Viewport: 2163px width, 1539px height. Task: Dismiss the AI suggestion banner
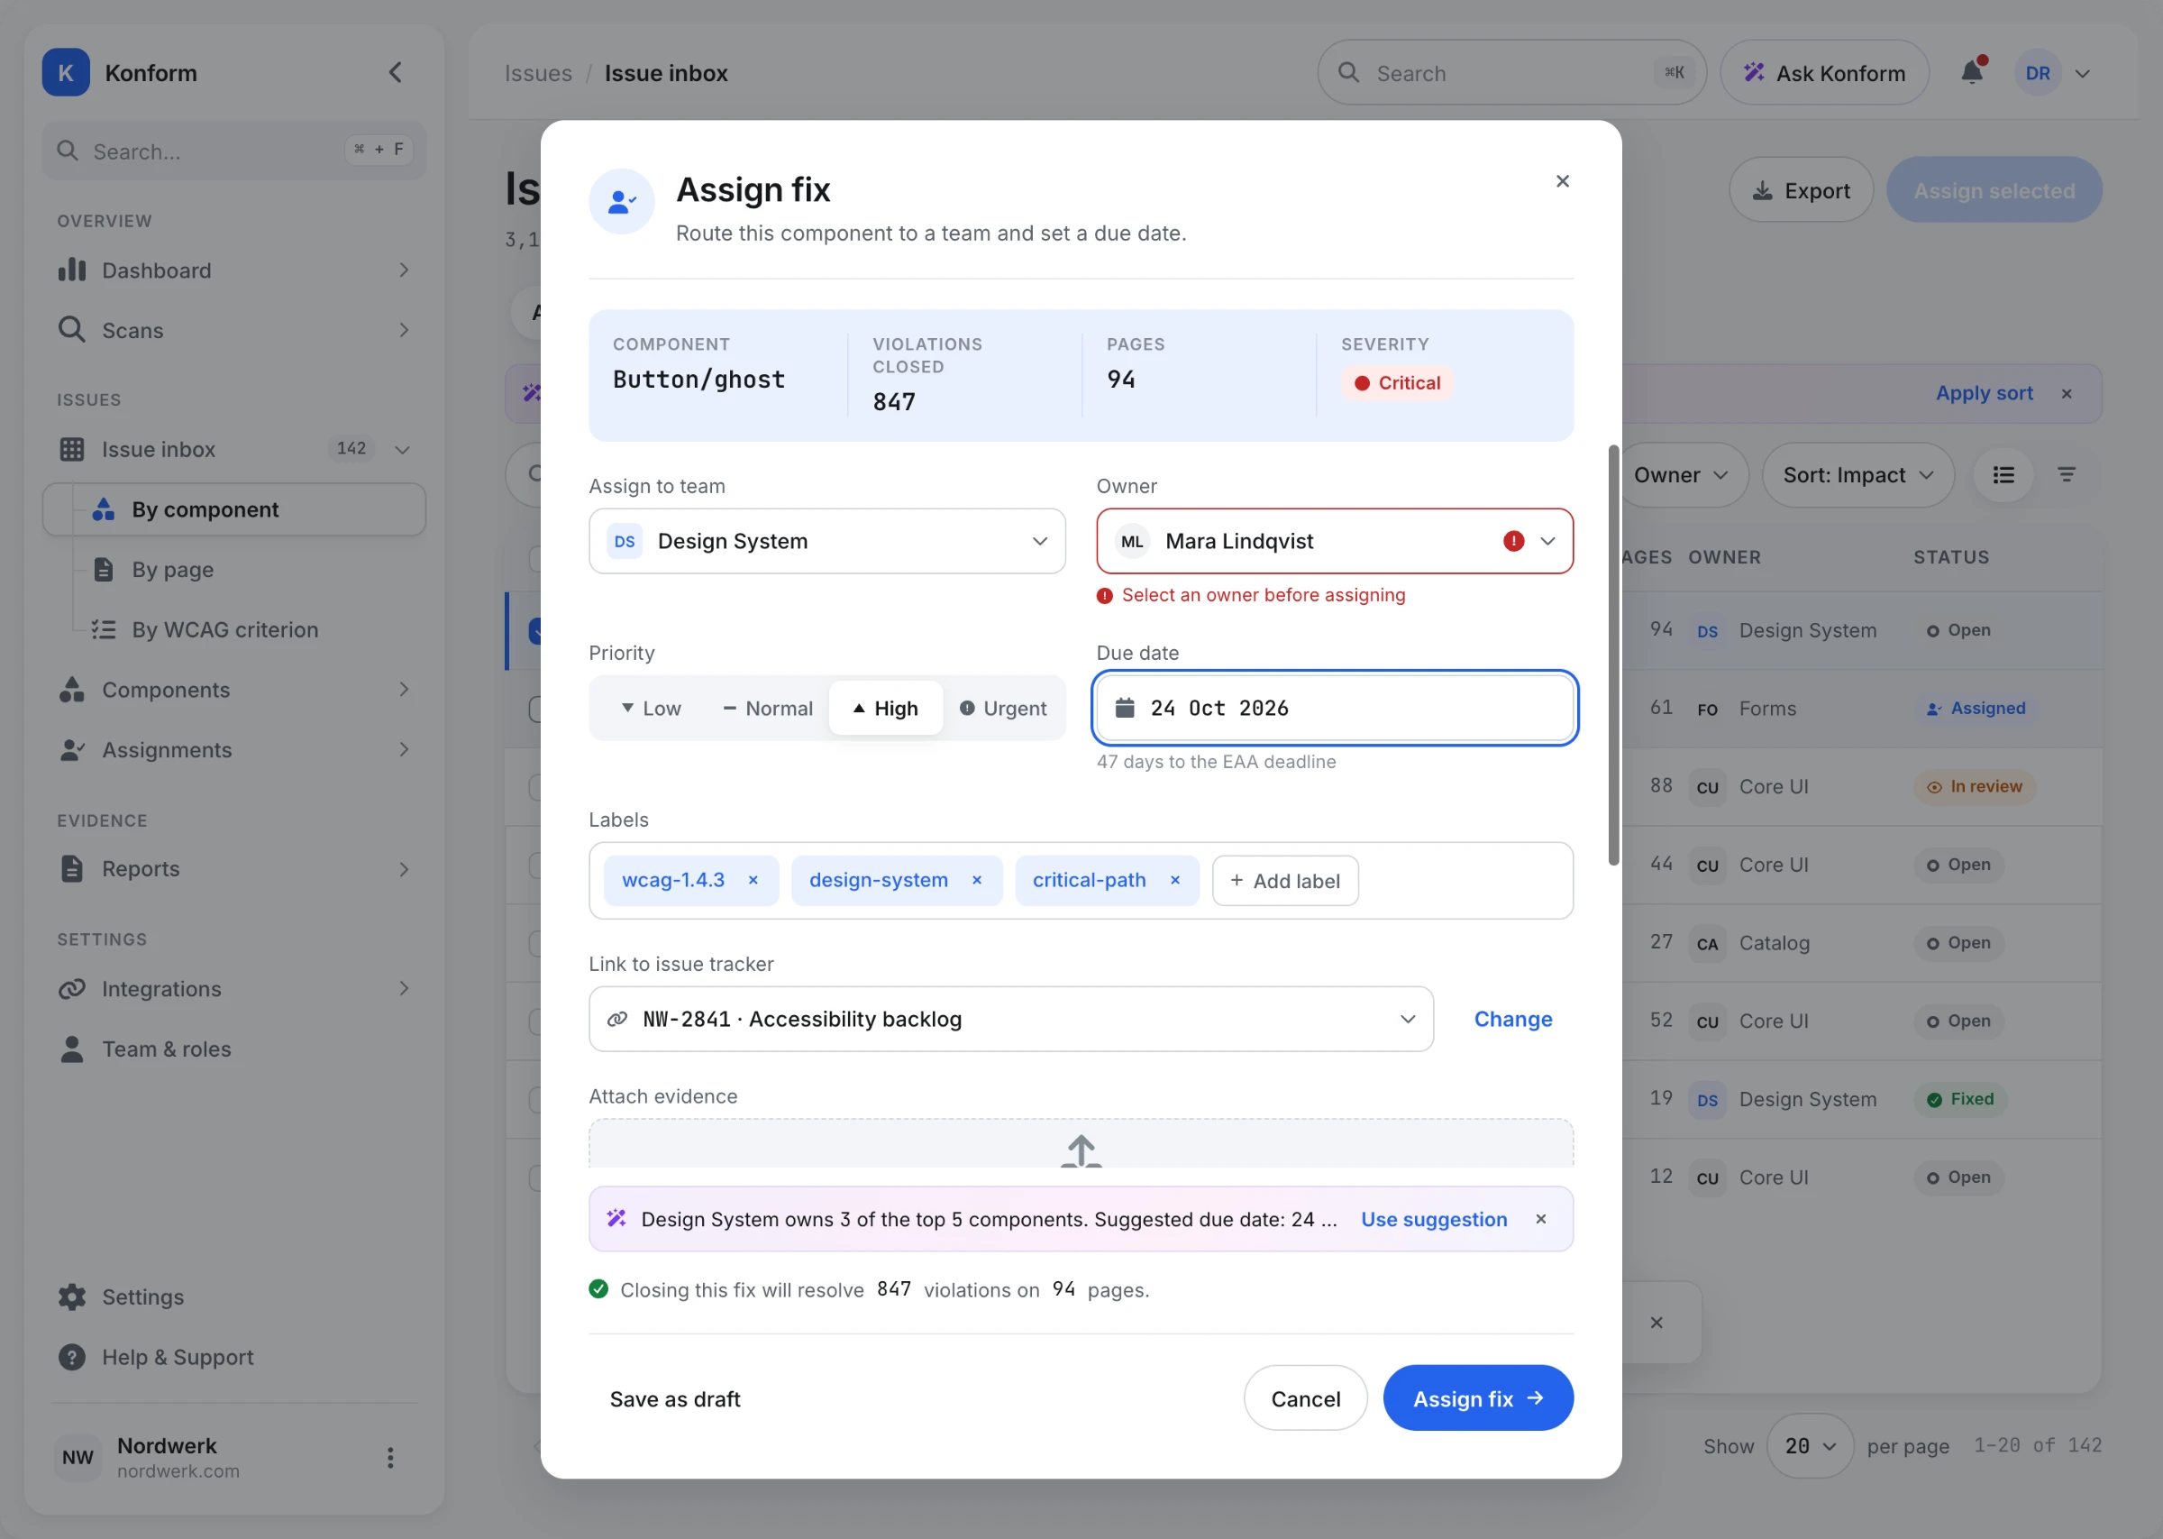coord(1541,1219)
